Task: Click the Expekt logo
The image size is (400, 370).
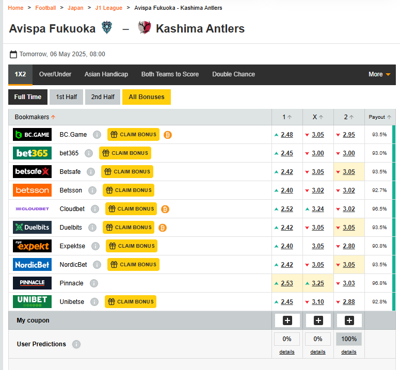Action: click(32, 246)
